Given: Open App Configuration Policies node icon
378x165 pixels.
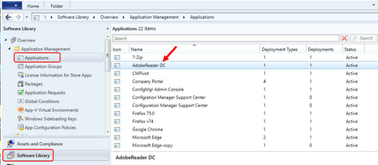Looking at the screenshot, I should point(21,127).
